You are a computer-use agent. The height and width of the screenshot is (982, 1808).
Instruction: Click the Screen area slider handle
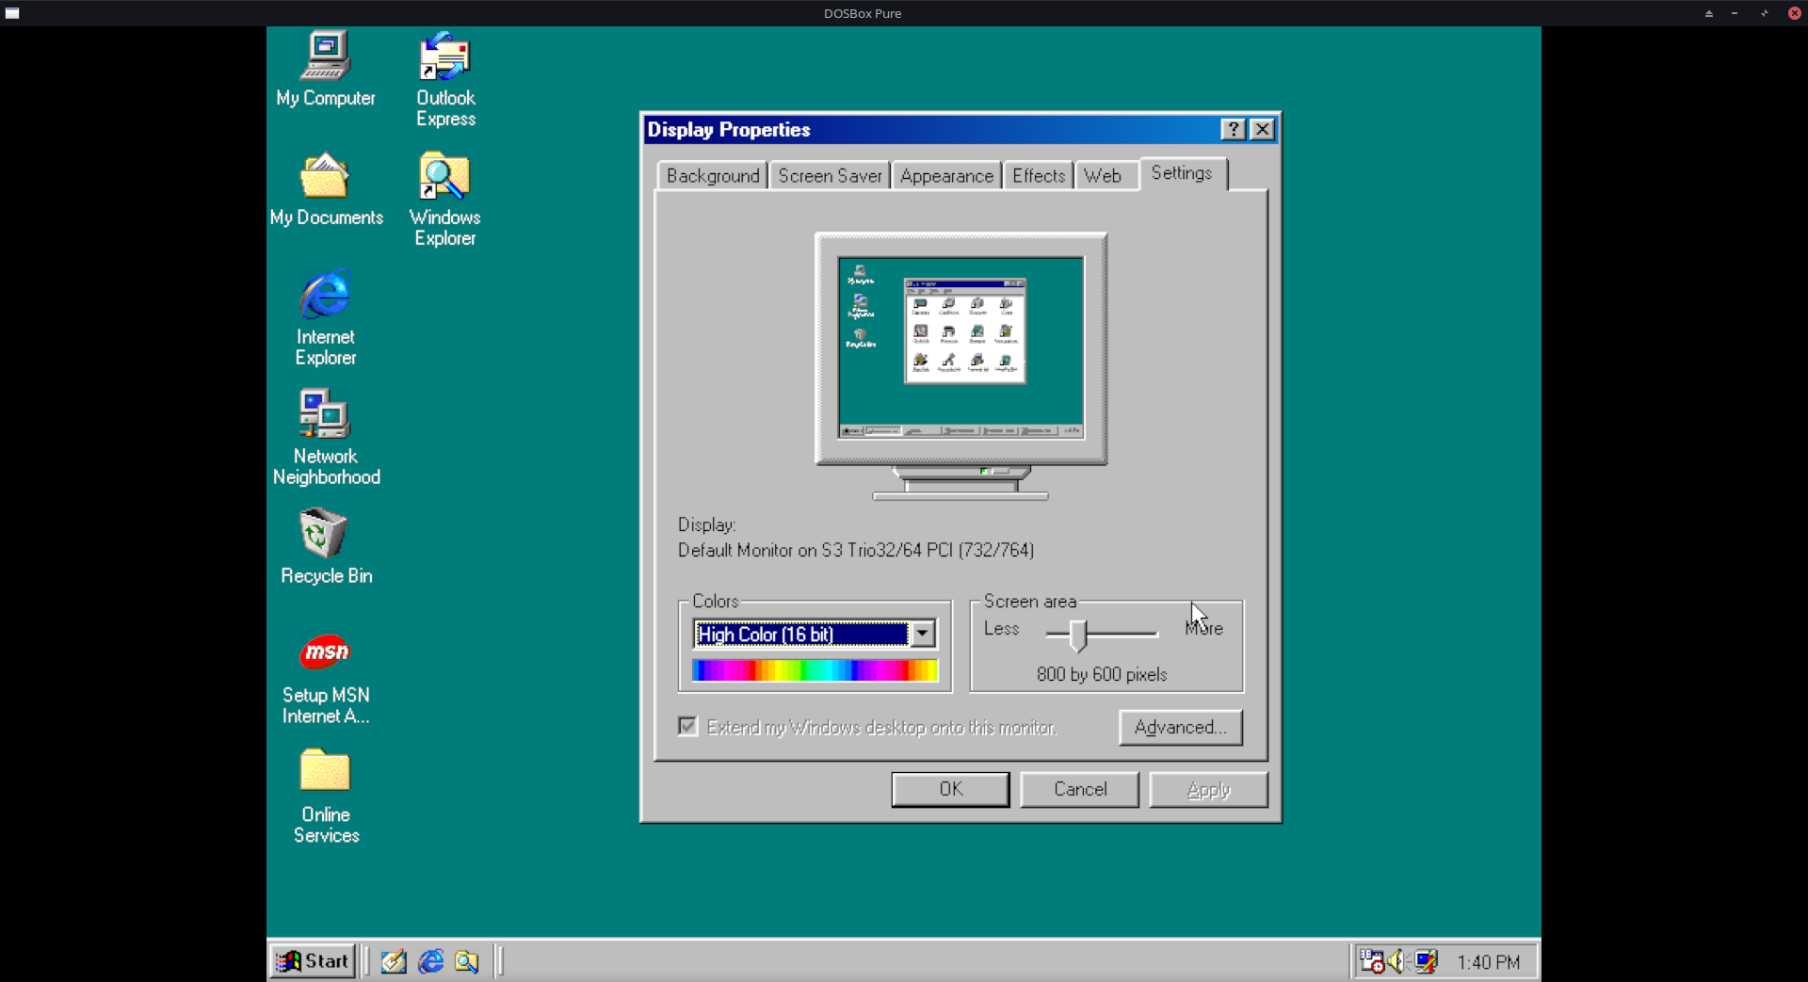(x=1079, y=636)
